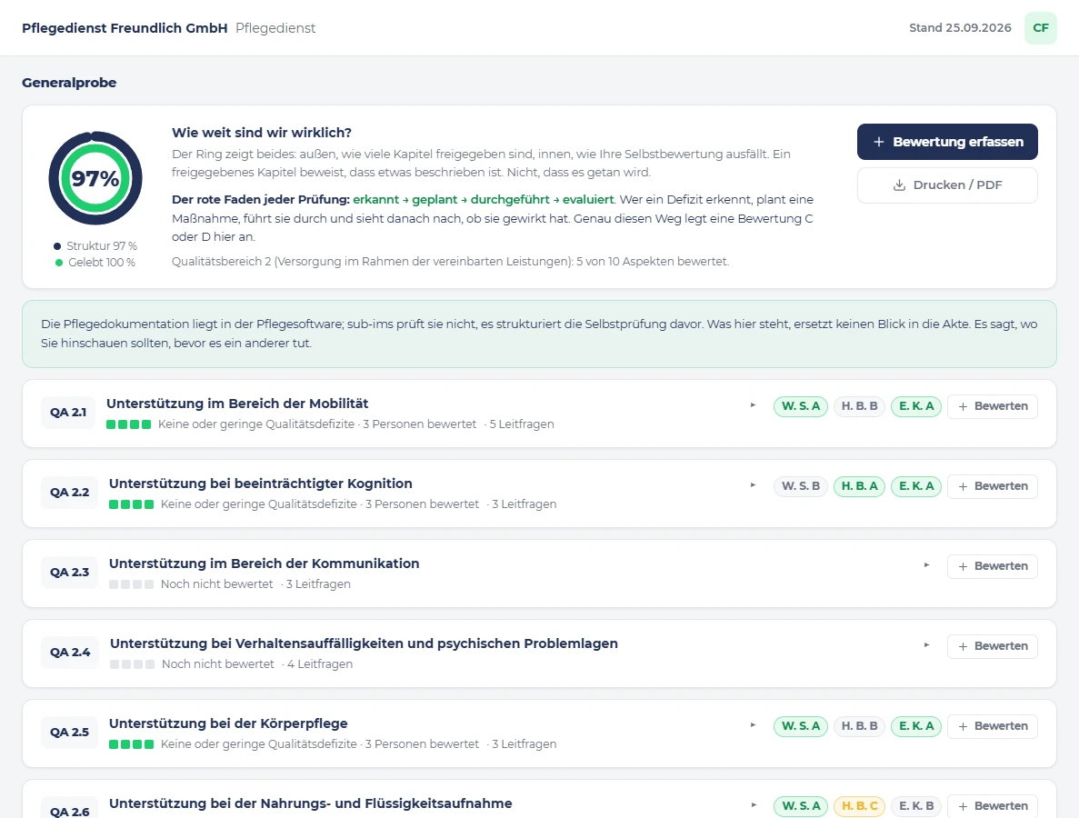Click Bewerten in the QA 2.6 row
The width and height of the screenshot is (1079, 818).
(993, 805)
